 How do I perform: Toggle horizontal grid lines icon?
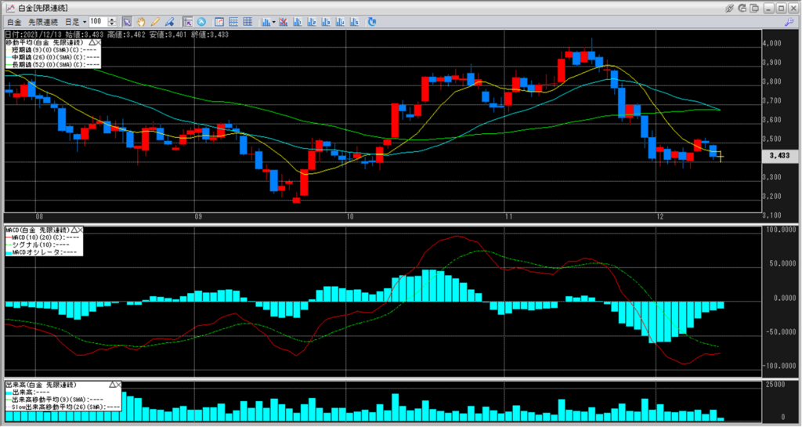233,22
